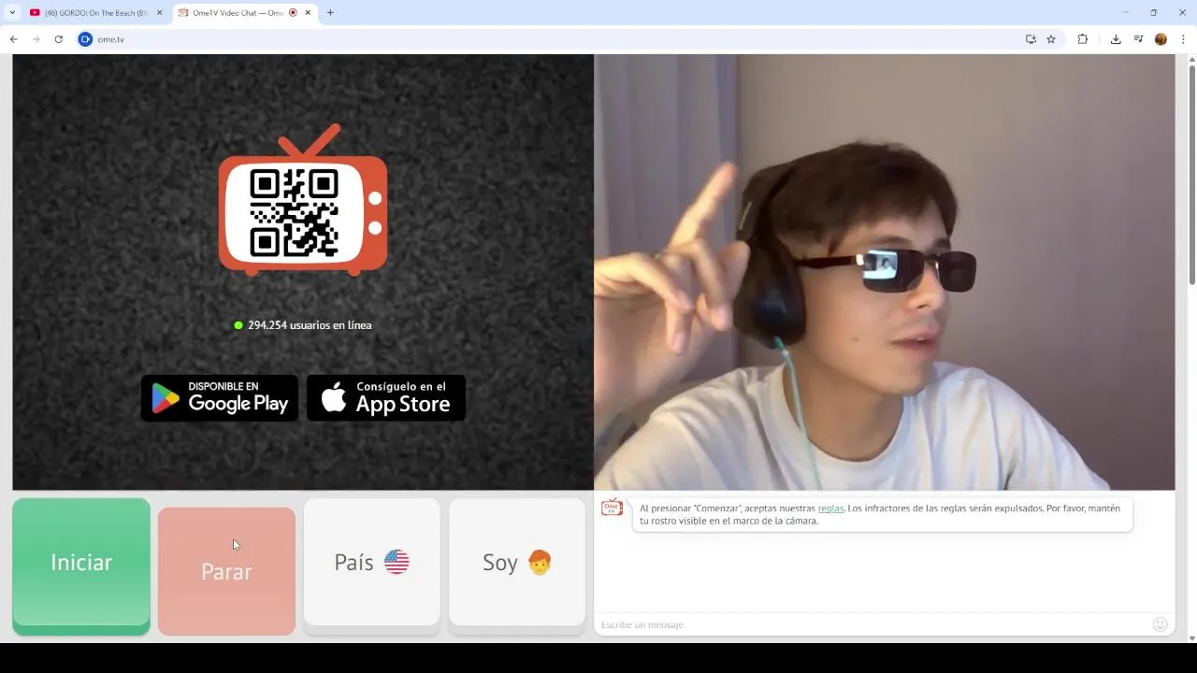Screen dimensions: 1197x673
Task: Click the ome.tv address bar URL
Action: [x=110, y=39]
